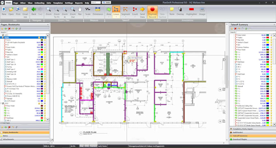
Task: Open the Download Plugins panel bar
Action: (252, 139)
